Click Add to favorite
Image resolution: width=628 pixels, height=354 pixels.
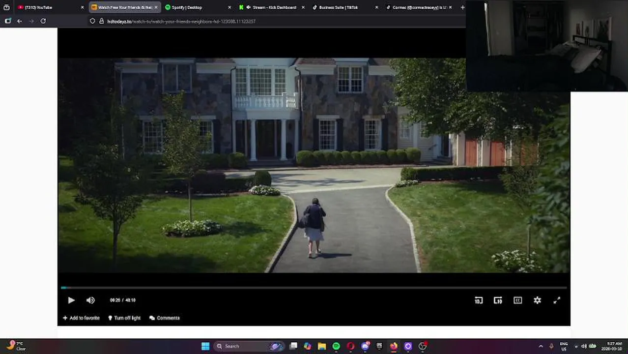(x=81, y=318)
